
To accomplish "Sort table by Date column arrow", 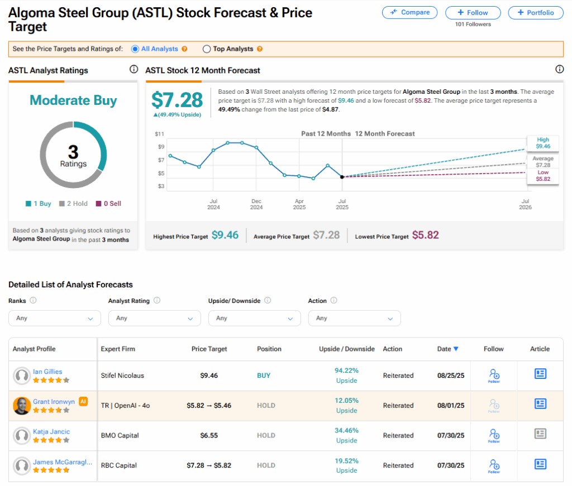I will point(456,349).
